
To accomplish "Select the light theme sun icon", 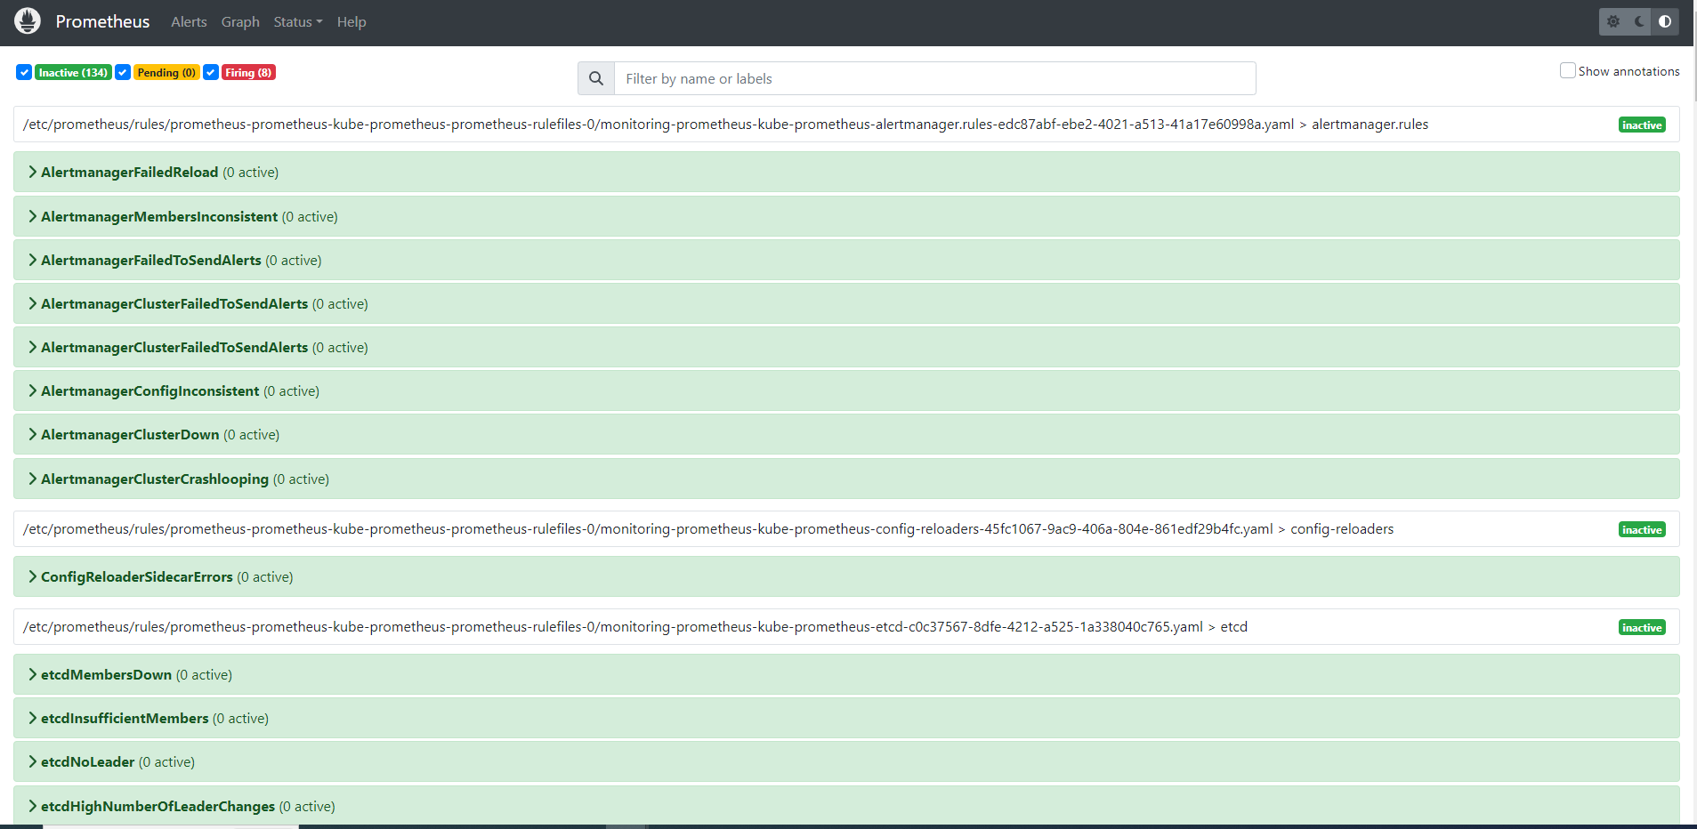I will coord(1613,21).
